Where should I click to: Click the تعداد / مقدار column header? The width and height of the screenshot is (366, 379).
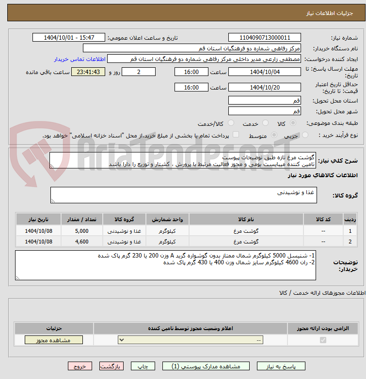82,219
